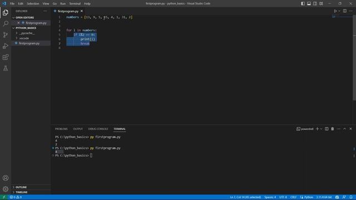Open the Search view in activity bar
This screenshot has width=356, height=200.
click(6, 23)
